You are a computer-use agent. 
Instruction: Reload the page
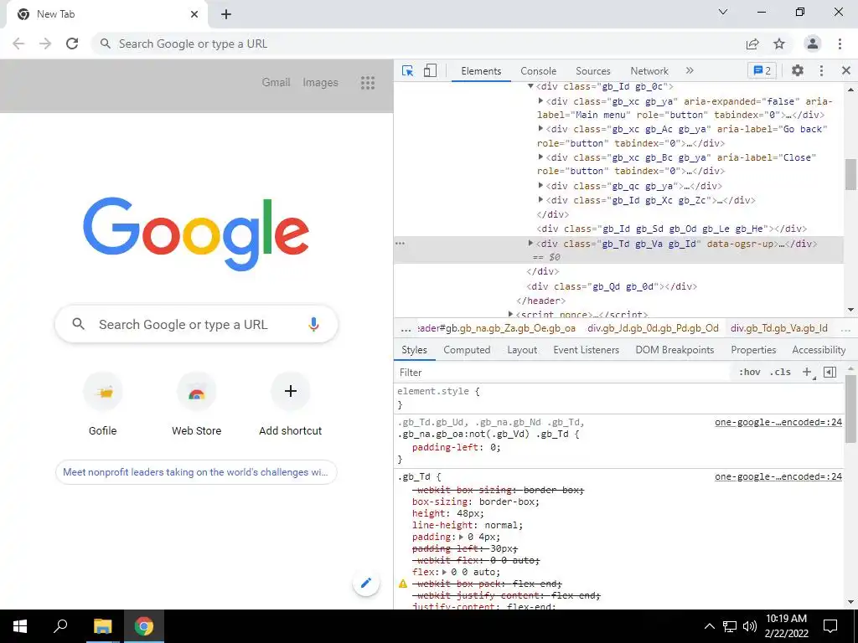72,44
